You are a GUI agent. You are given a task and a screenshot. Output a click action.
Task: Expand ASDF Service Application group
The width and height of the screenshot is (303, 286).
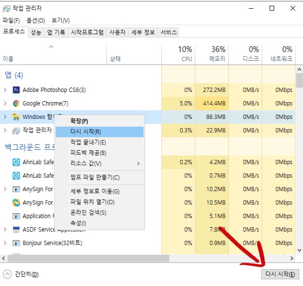[x=5, y=229]
